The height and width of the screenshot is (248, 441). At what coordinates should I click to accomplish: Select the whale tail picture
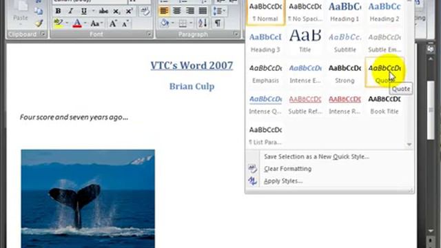pos(88,198)
